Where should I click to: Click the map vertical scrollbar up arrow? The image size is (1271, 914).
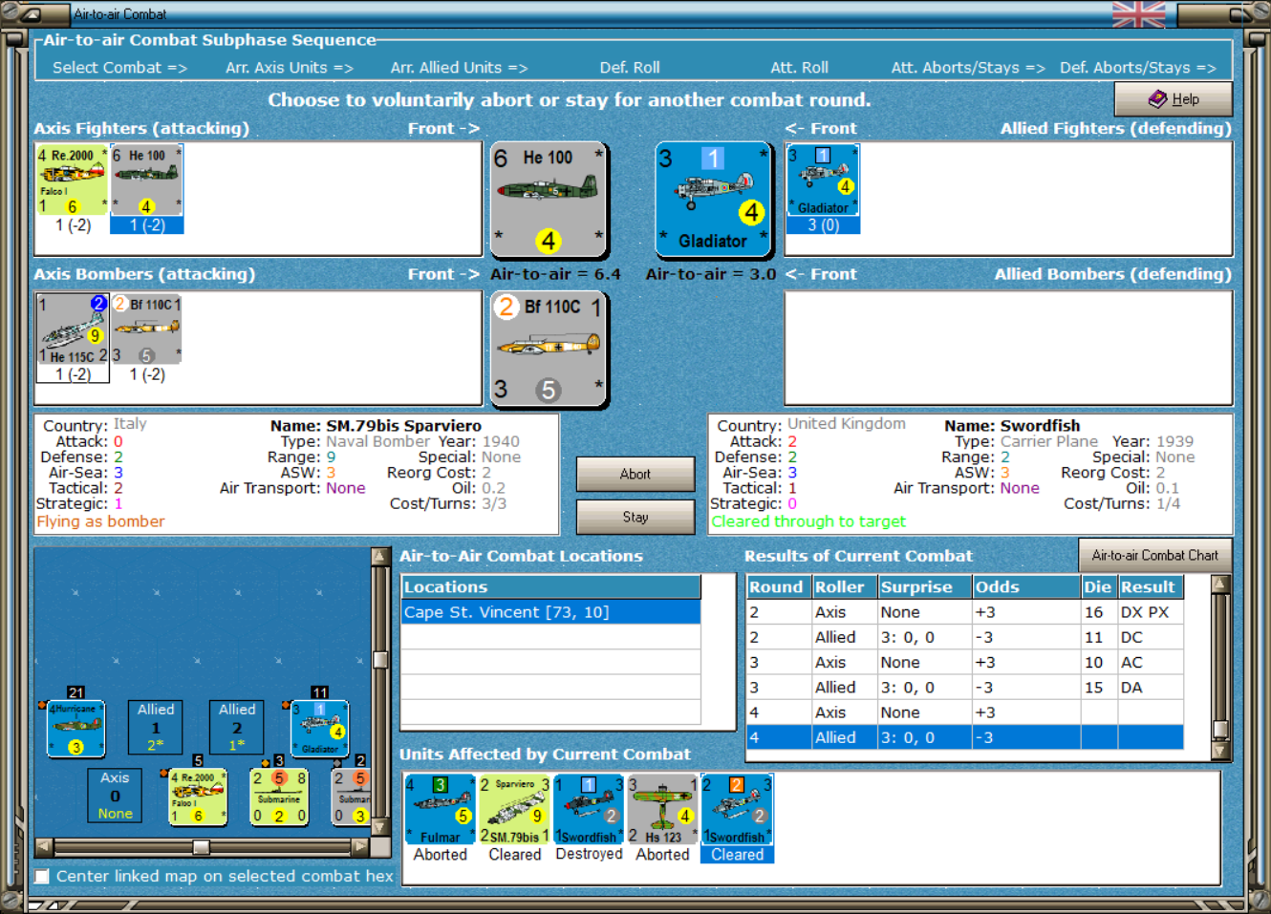379,557
